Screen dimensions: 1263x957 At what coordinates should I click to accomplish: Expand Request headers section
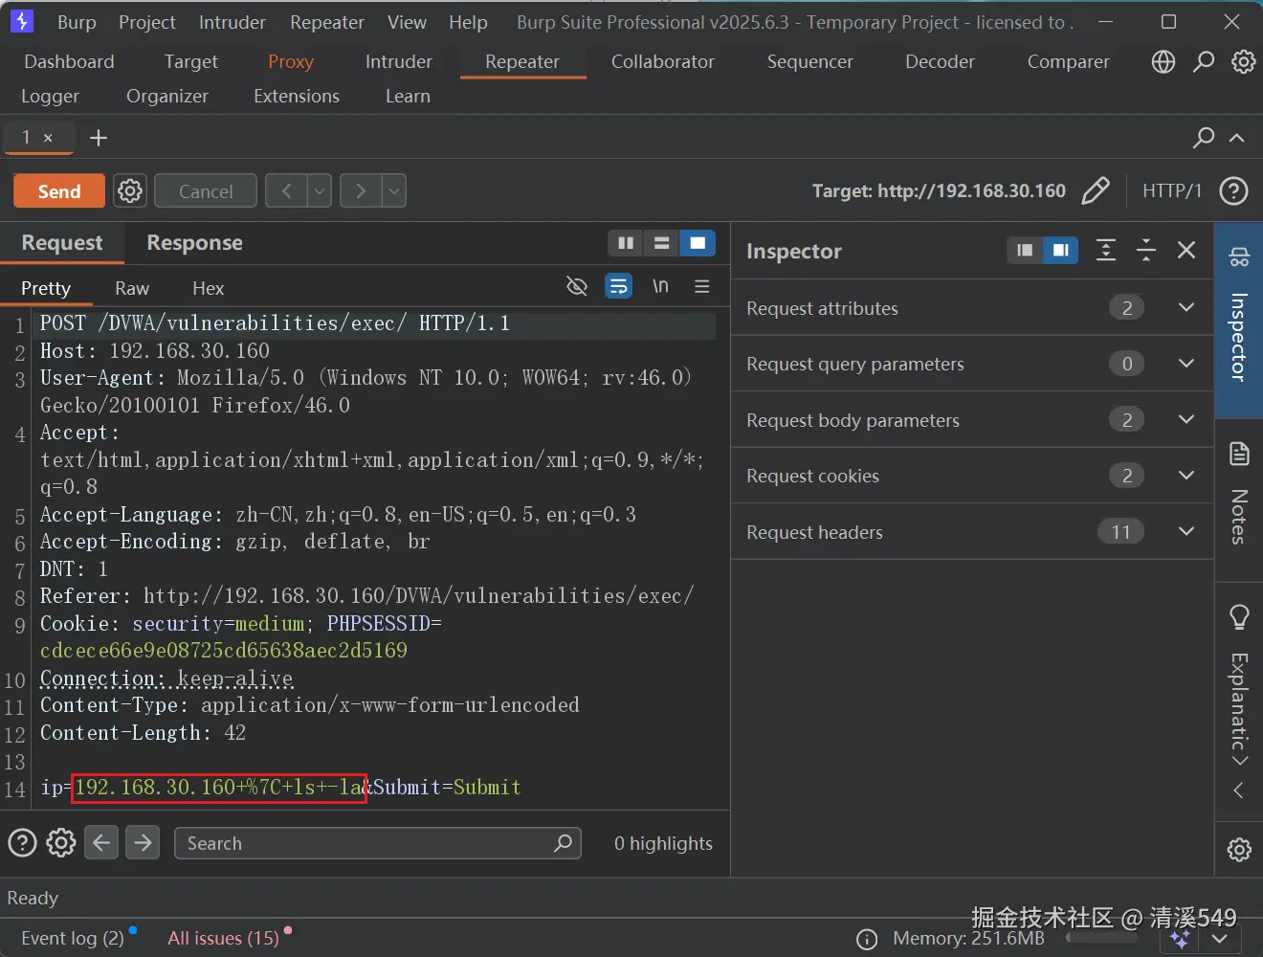[1186, 531]
